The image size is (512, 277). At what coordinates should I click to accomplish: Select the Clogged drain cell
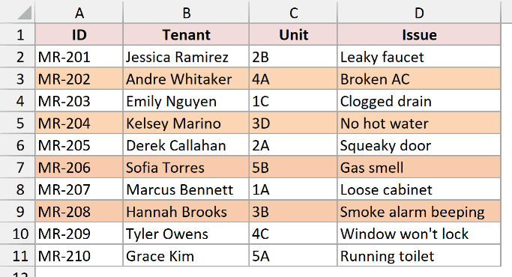click(x=419, y=101)
